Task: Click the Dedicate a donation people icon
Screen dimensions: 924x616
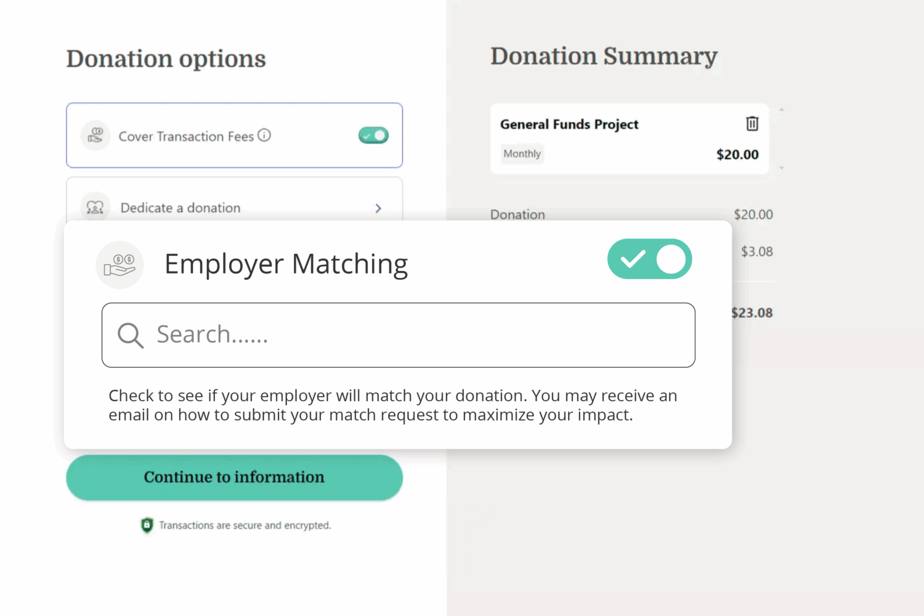Action: click(x=95, y=208)
